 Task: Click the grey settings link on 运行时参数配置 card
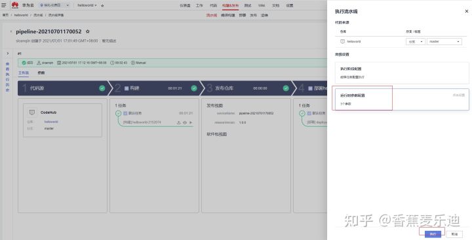(x=459, y=95)
